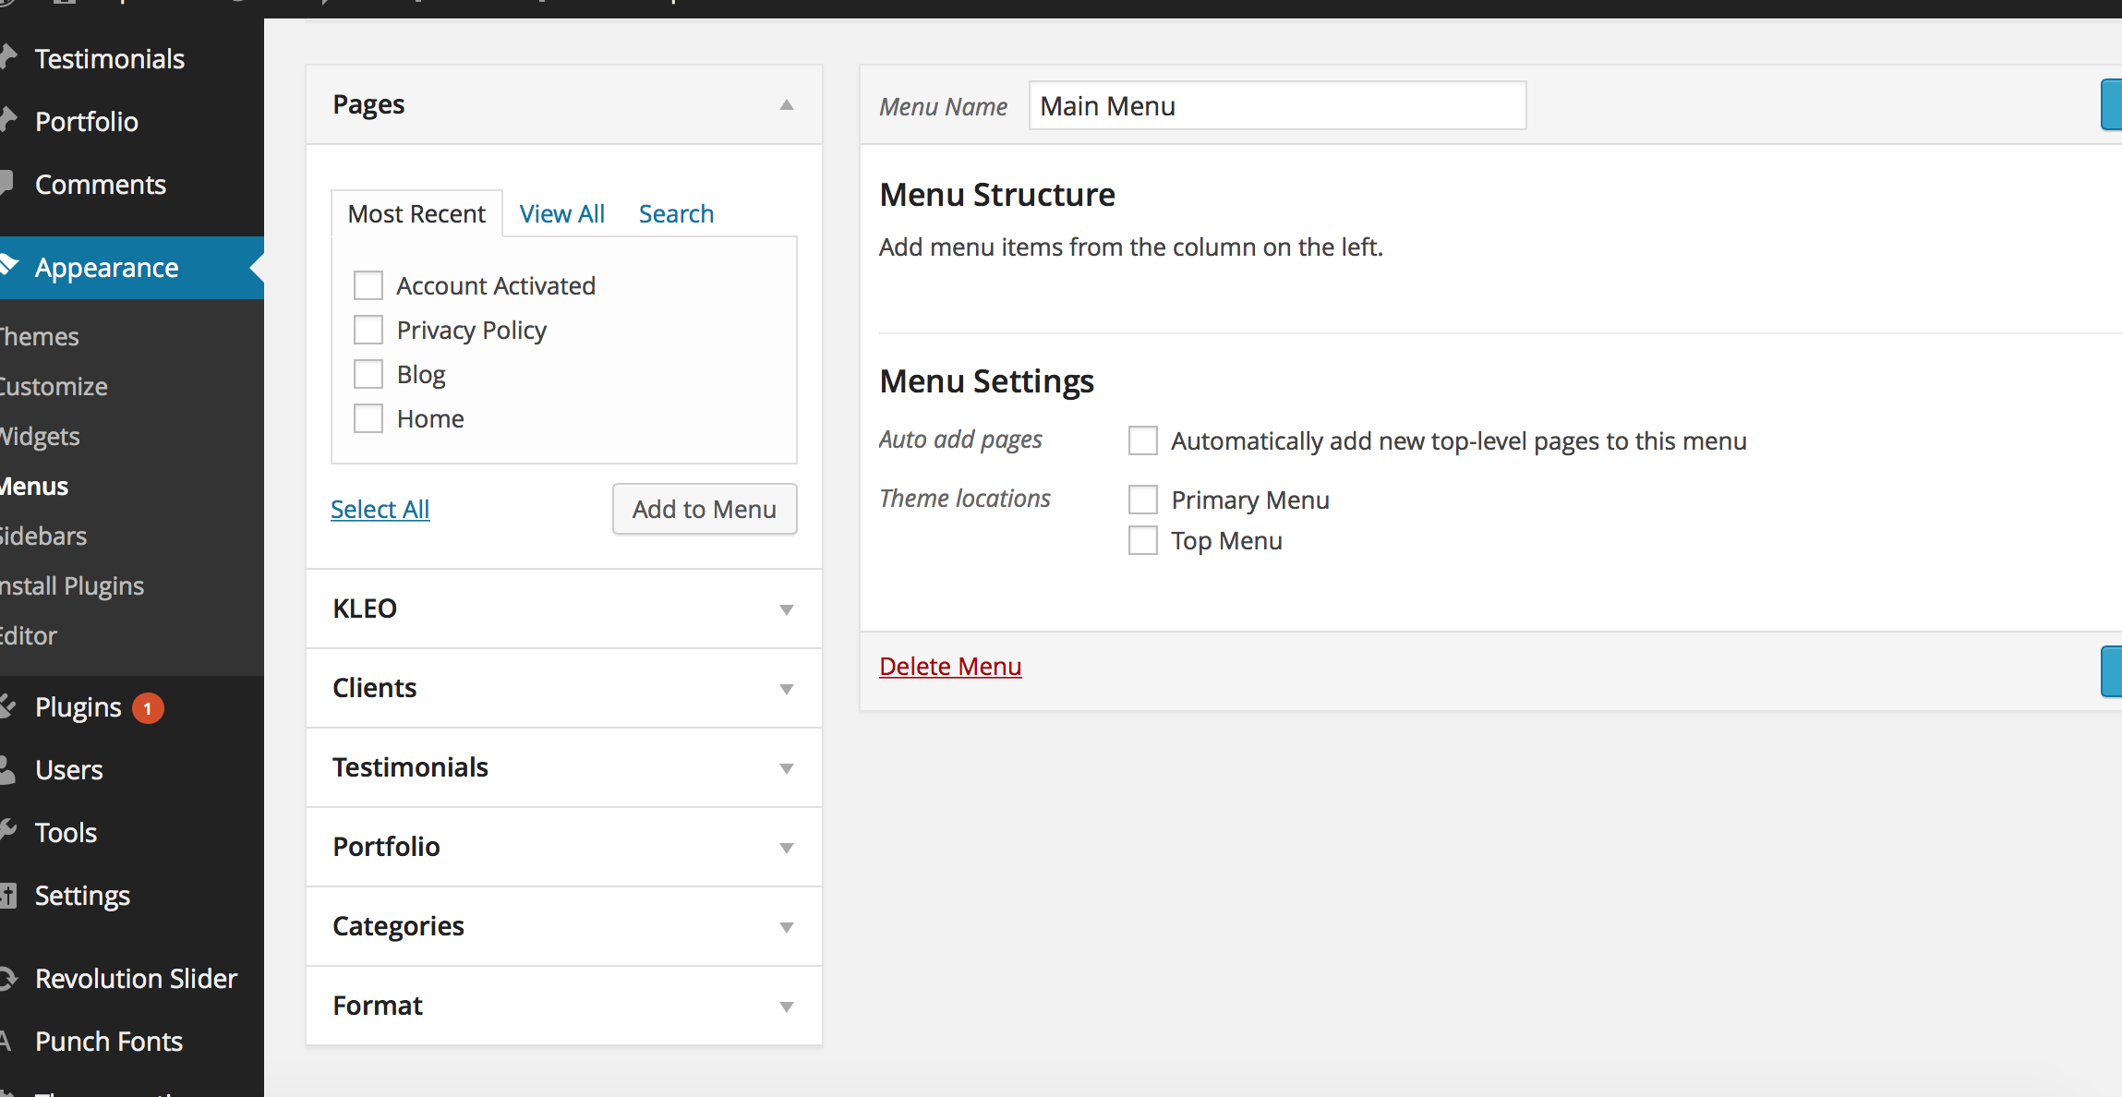The width and height of the screenshot is (2122, 1097).
Task: Click the Tools wrench icon
Action: click(7, 832)
